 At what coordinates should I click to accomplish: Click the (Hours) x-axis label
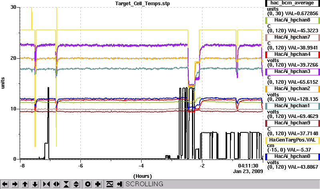(x=142, y=176)
